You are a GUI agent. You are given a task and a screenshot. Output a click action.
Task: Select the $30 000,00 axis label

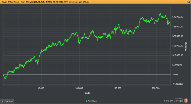click(178, 17)
